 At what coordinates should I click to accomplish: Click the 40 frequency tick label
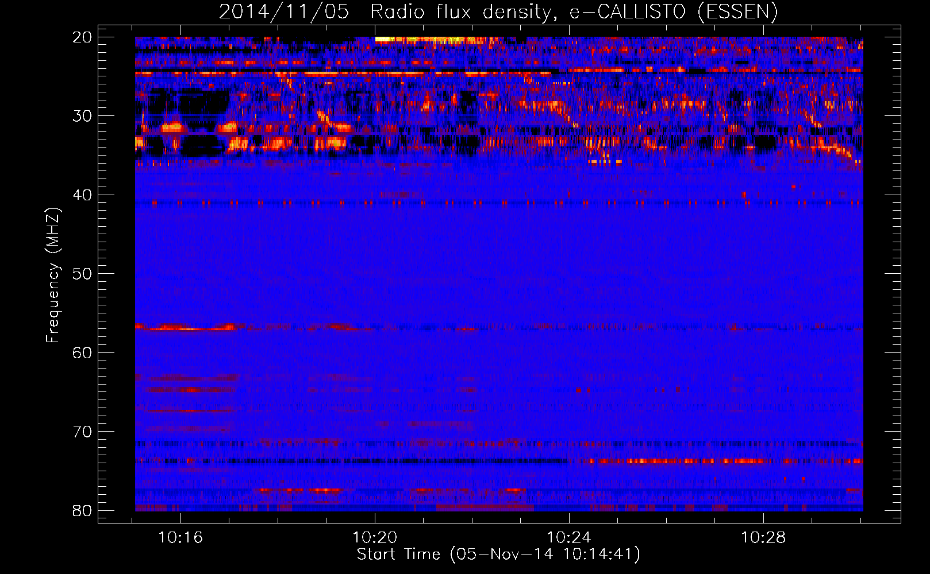click(82, 195)
